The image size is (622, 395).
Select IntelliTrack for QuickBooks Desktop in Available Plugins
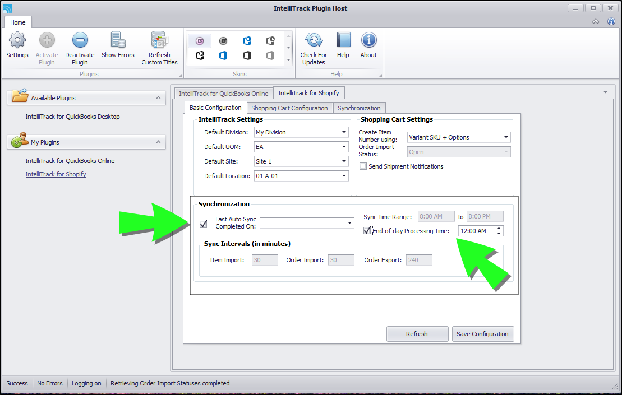click(x=72, y=117)
